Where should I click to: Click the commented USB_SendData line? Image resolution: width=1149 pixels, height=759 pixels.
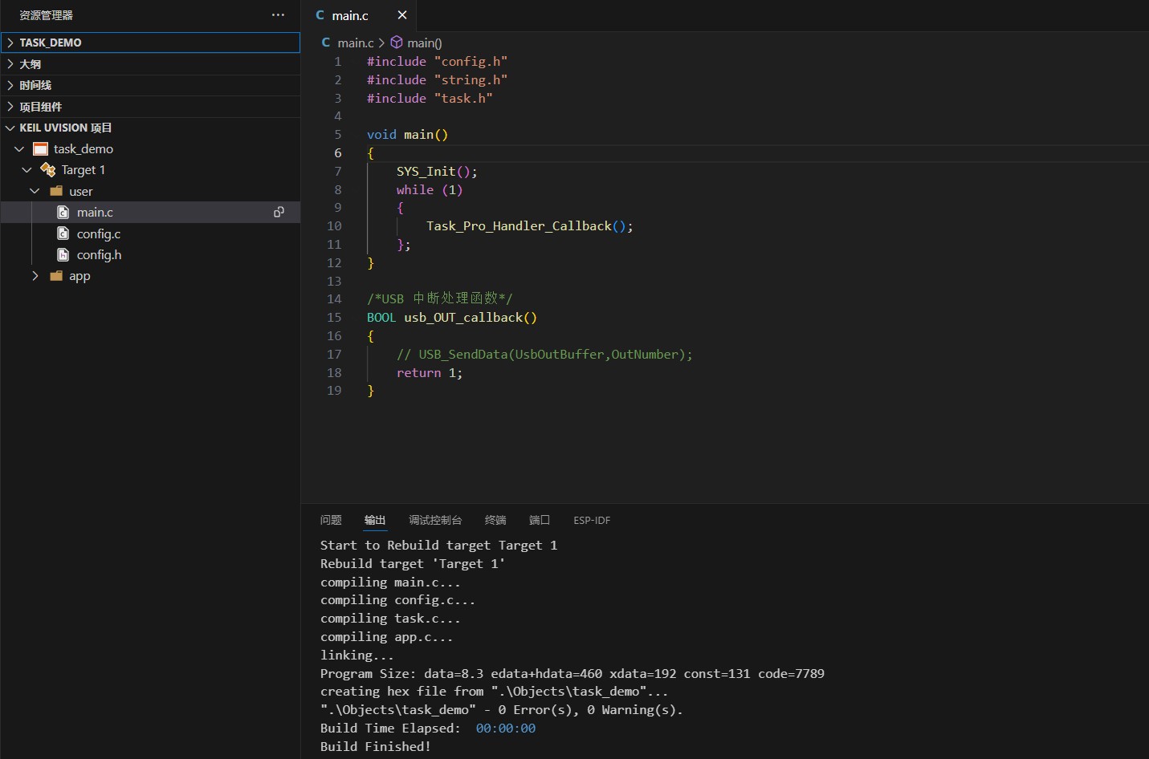[544, 355]
